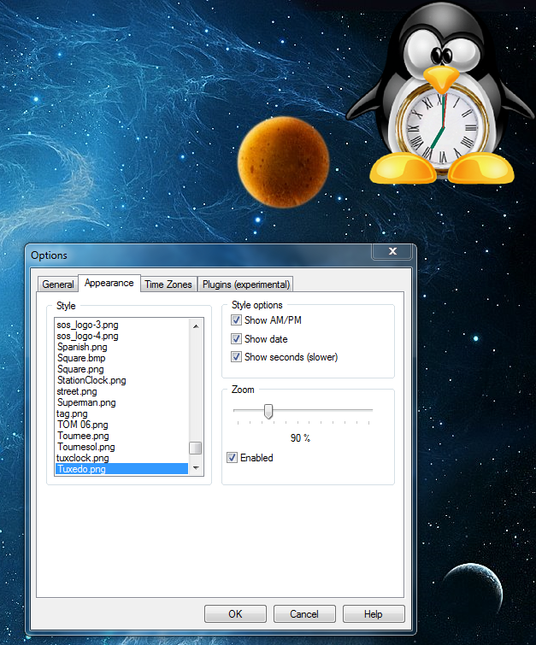The image size is (536, 645).
Task: Uncheck the Show date option
Action: coord(236,339)
